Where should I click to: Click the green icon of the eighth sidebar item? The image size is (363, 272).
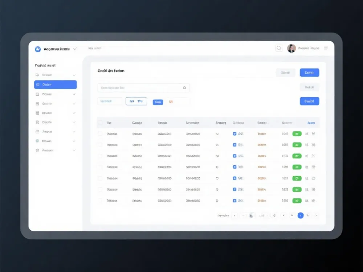click(37, 141)
